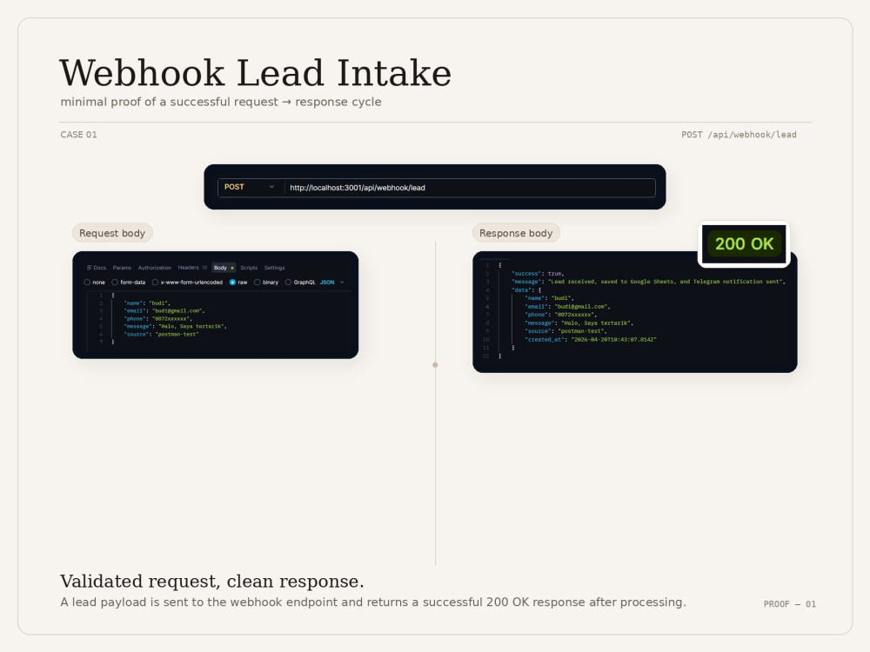870x652 pixels.
Task: Click the "name": "budi" line in request body
Action: 146,303
